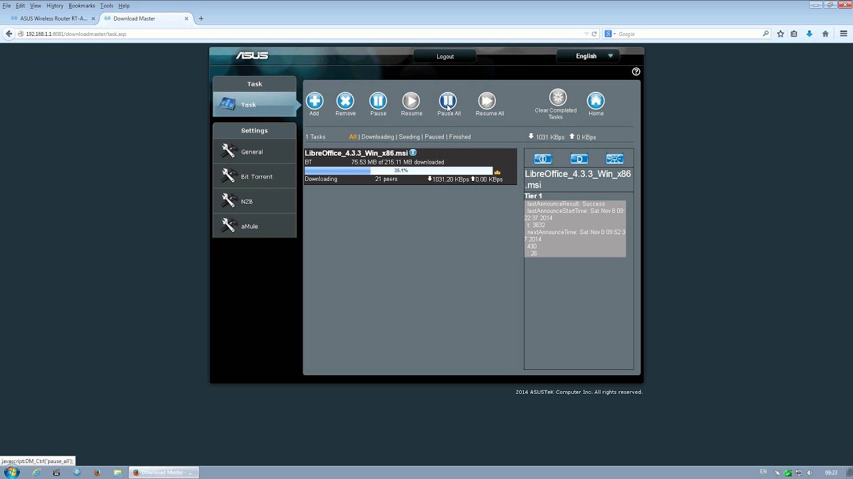Open the Windows Start button
Viewport: 853px width, 479px height.
pyautogui.click(x=11, y=472)
